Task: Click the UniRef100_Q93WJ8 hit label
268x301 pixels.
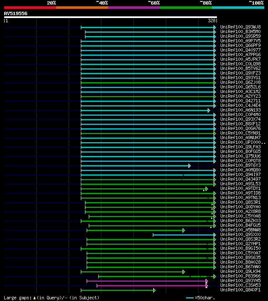Action: pyautogui.click(x=240, y=27)
